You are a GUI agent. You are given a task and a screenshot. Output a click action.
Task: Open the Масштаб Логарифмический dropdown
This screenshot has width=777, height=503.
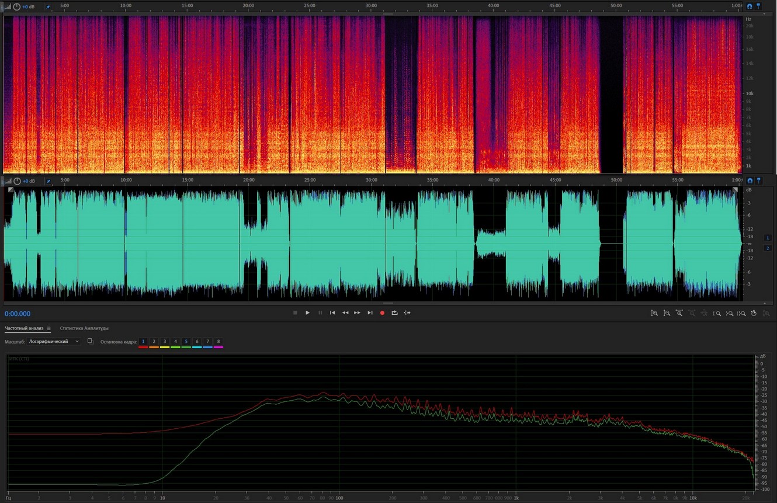(54, 341)
